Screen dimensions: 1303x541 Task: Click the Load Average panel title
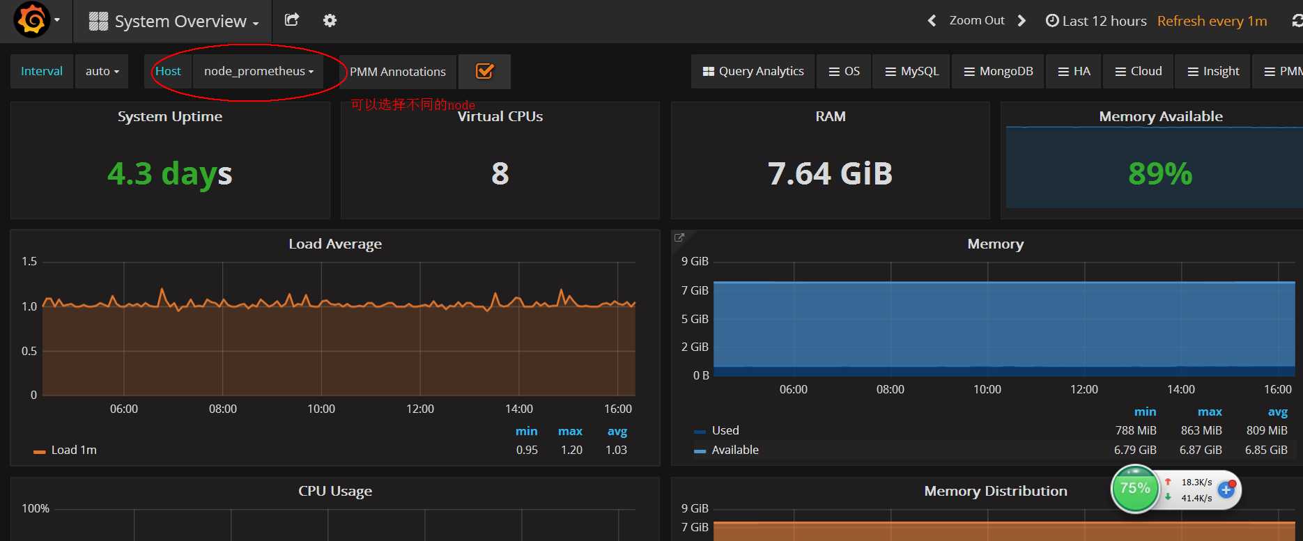tap(335, 244)
